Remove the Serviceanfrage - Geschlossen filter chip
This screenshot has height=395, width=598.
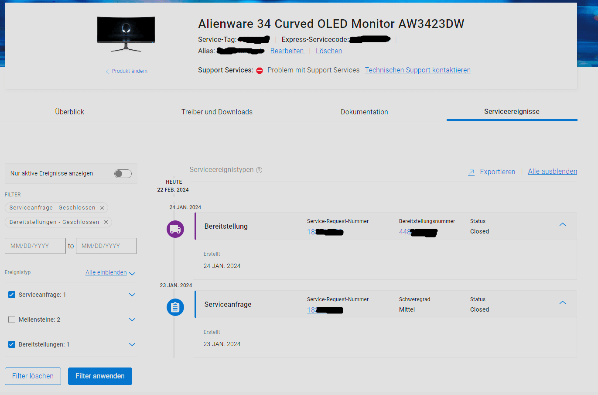coord(102,208)
